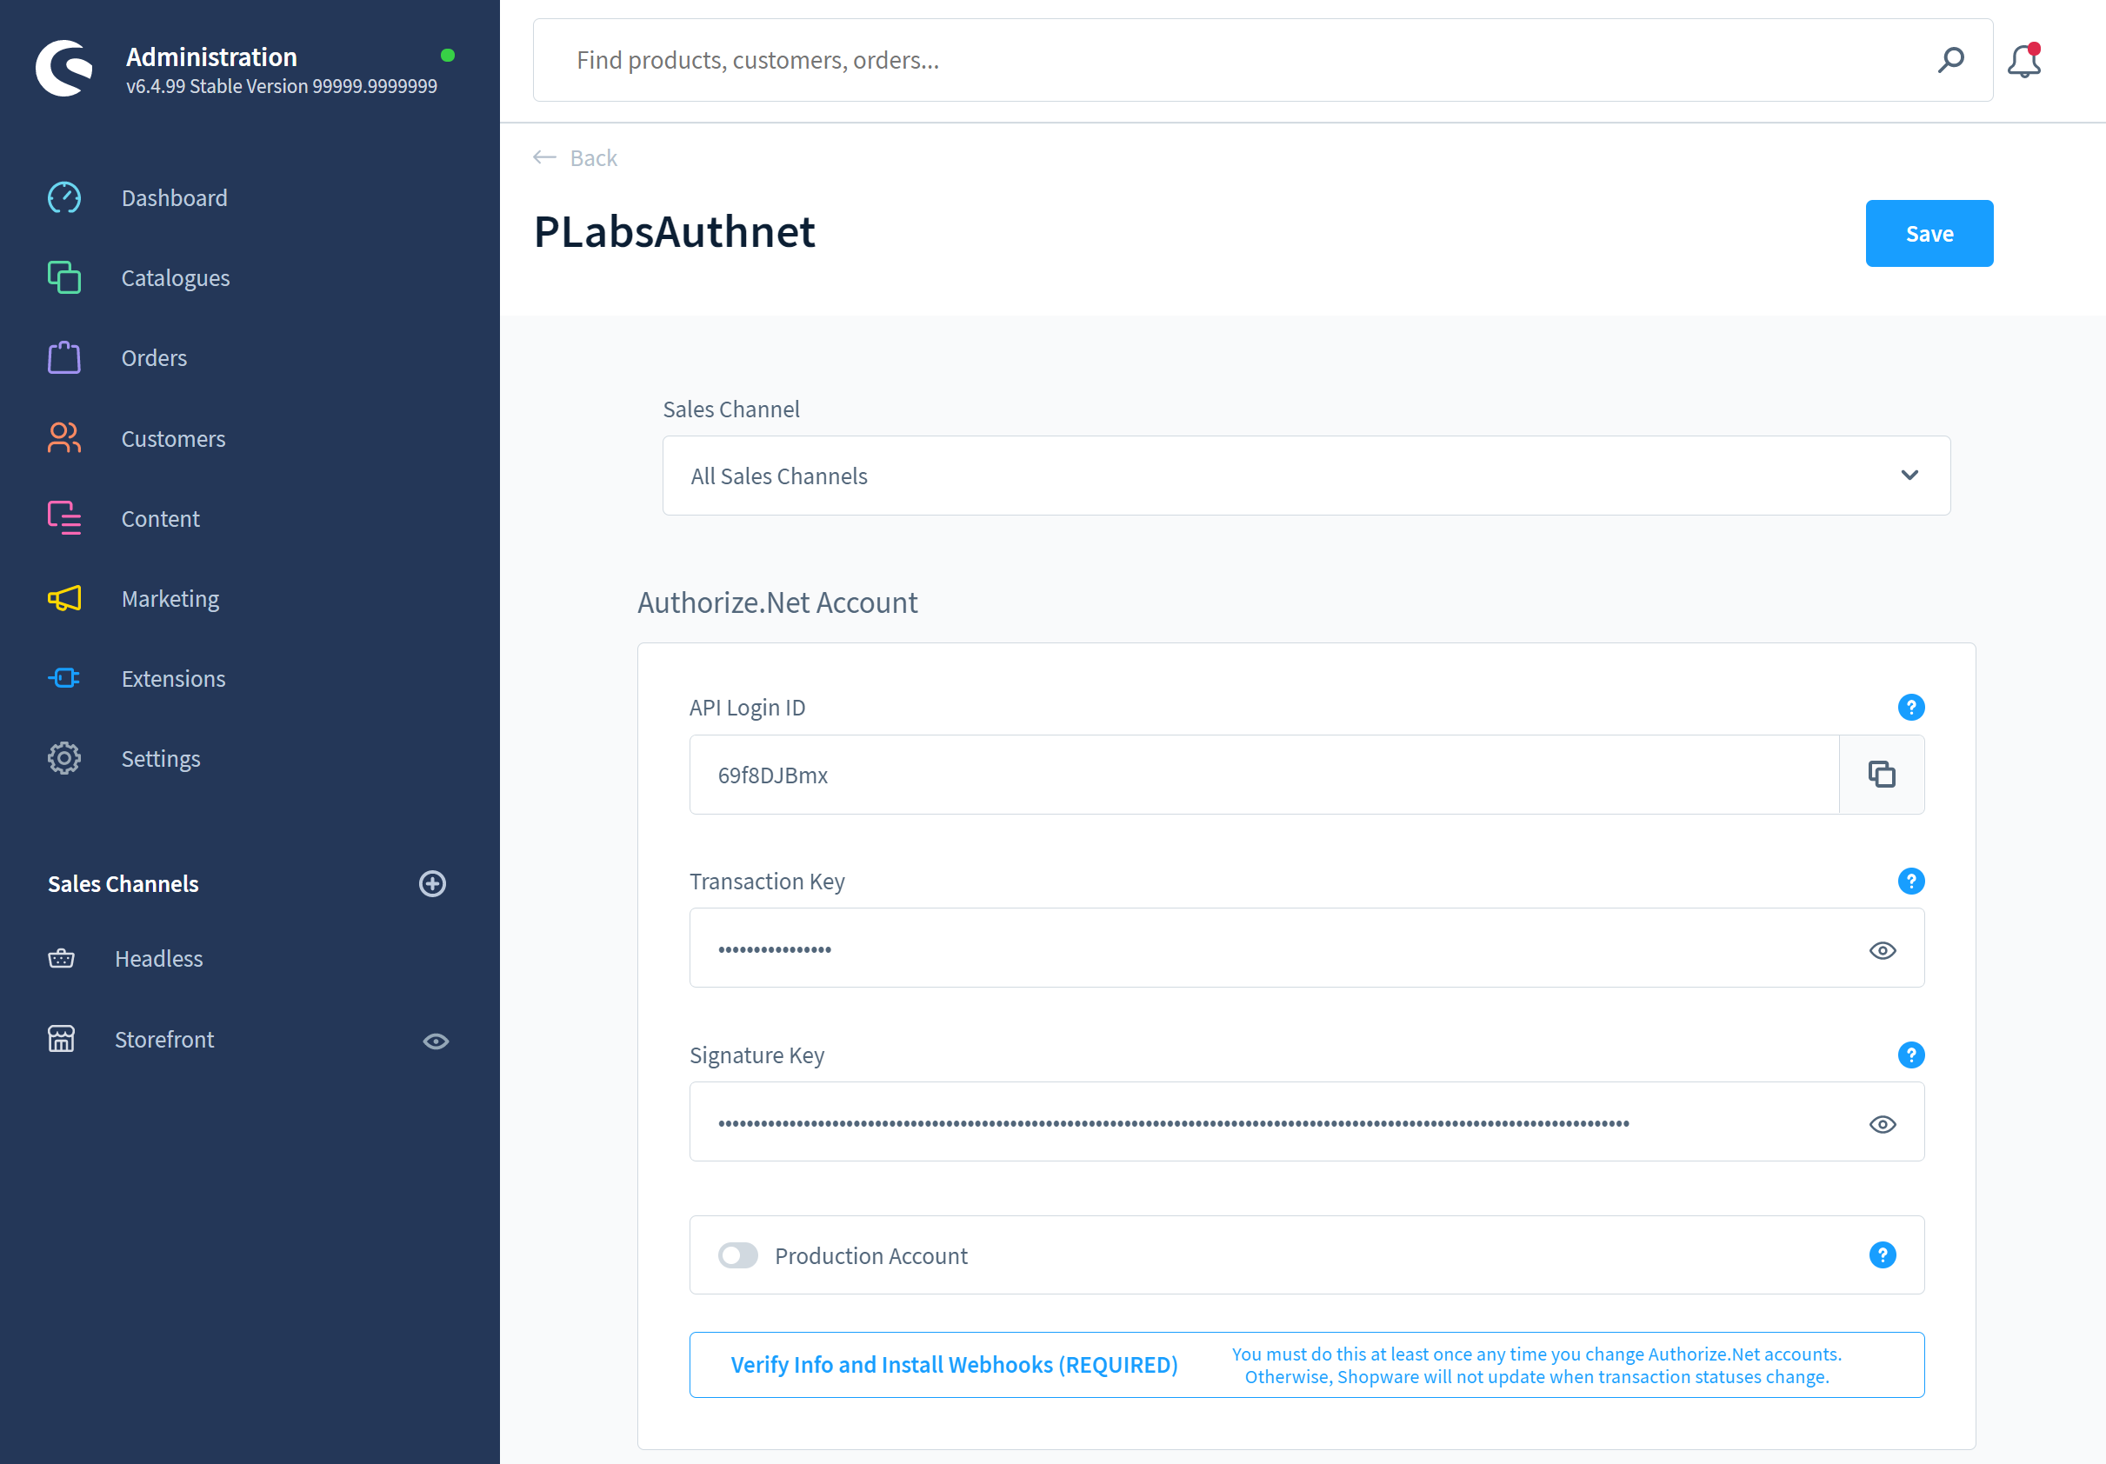Screen dimensions: 2106x1464
Task: Click the Back arrow icon
Action: pyautogui.click(x=545, y=157)
